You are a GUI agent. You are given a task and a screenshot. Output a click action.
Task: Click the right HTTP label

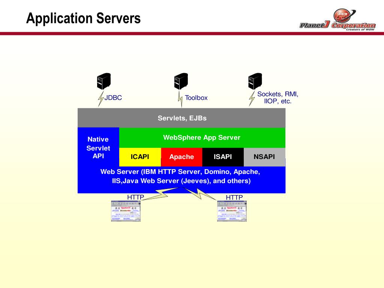(234, 197)
